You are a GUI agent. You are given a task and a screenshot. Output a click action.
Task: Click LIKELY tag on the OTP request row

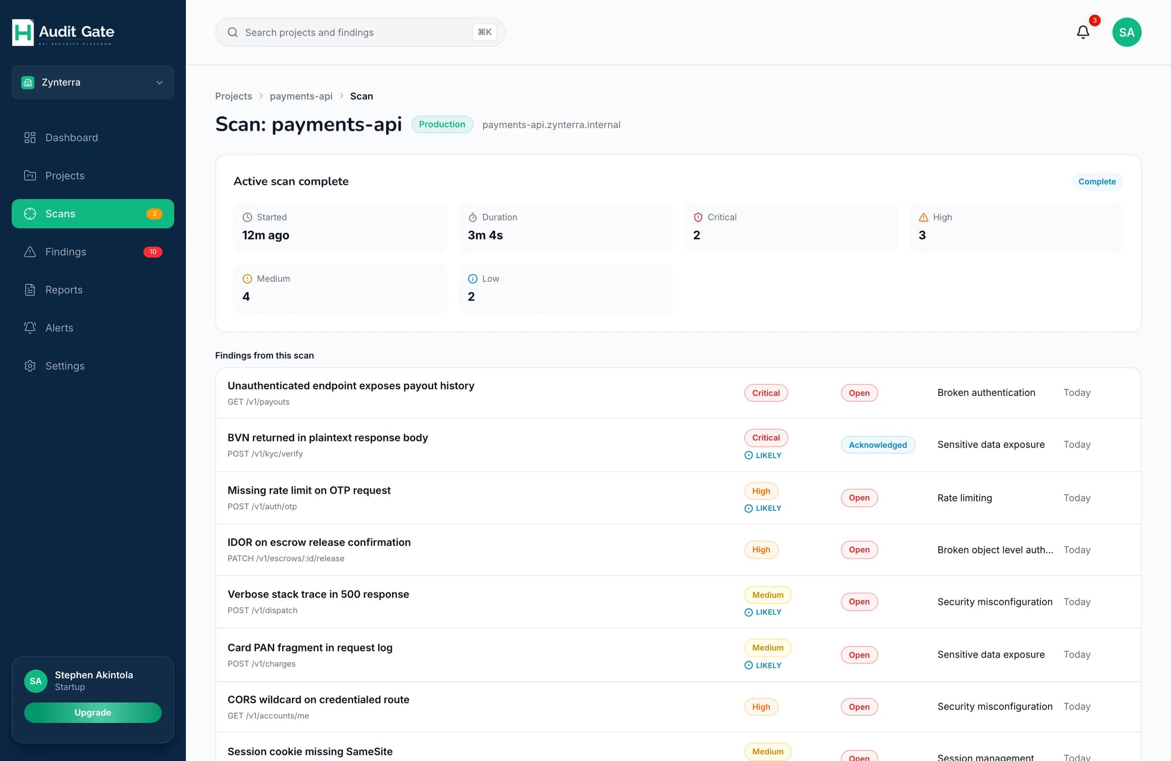click(763, 508)
